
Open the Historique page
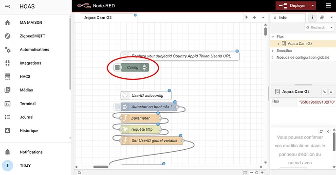pyautogui.click(x=29, y=131)
